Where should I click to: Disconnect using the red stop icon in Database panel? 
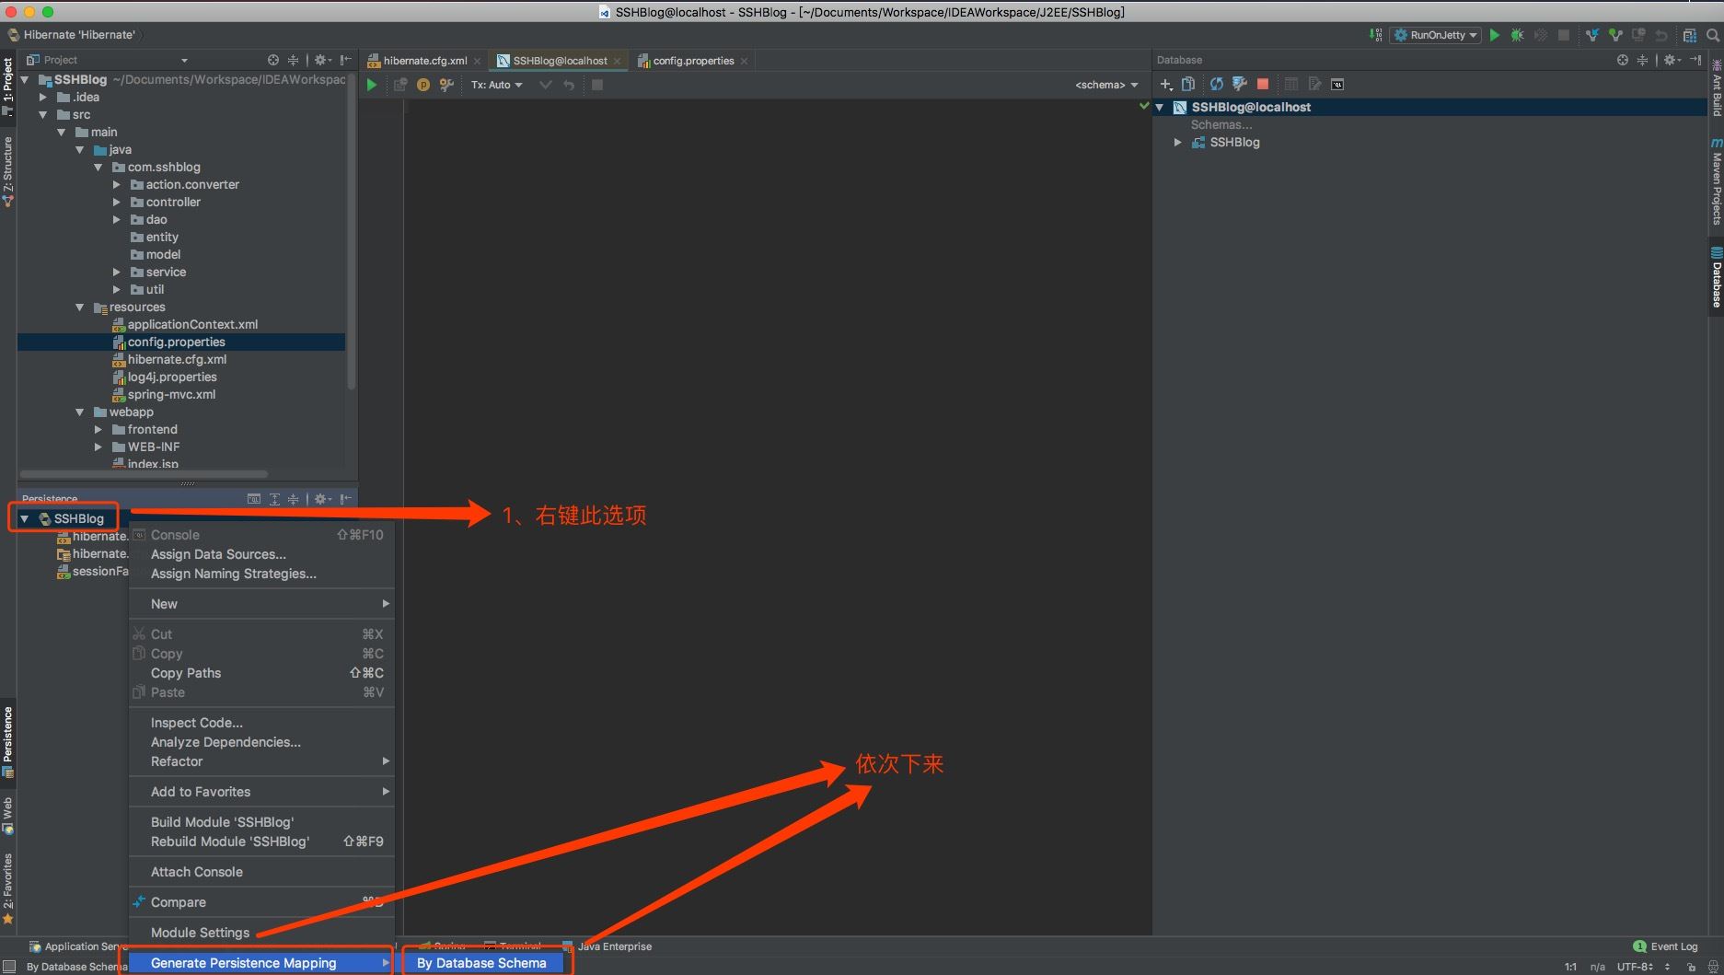click(1263, 84)
